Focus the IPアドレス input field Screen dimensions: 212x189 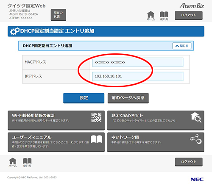click(x=138, y=76)
